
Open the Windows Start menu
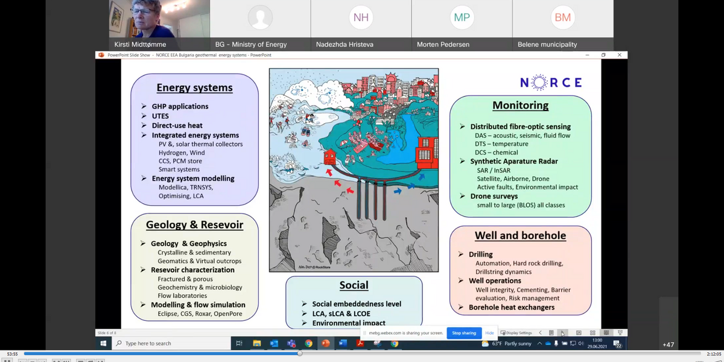[103, 343]
